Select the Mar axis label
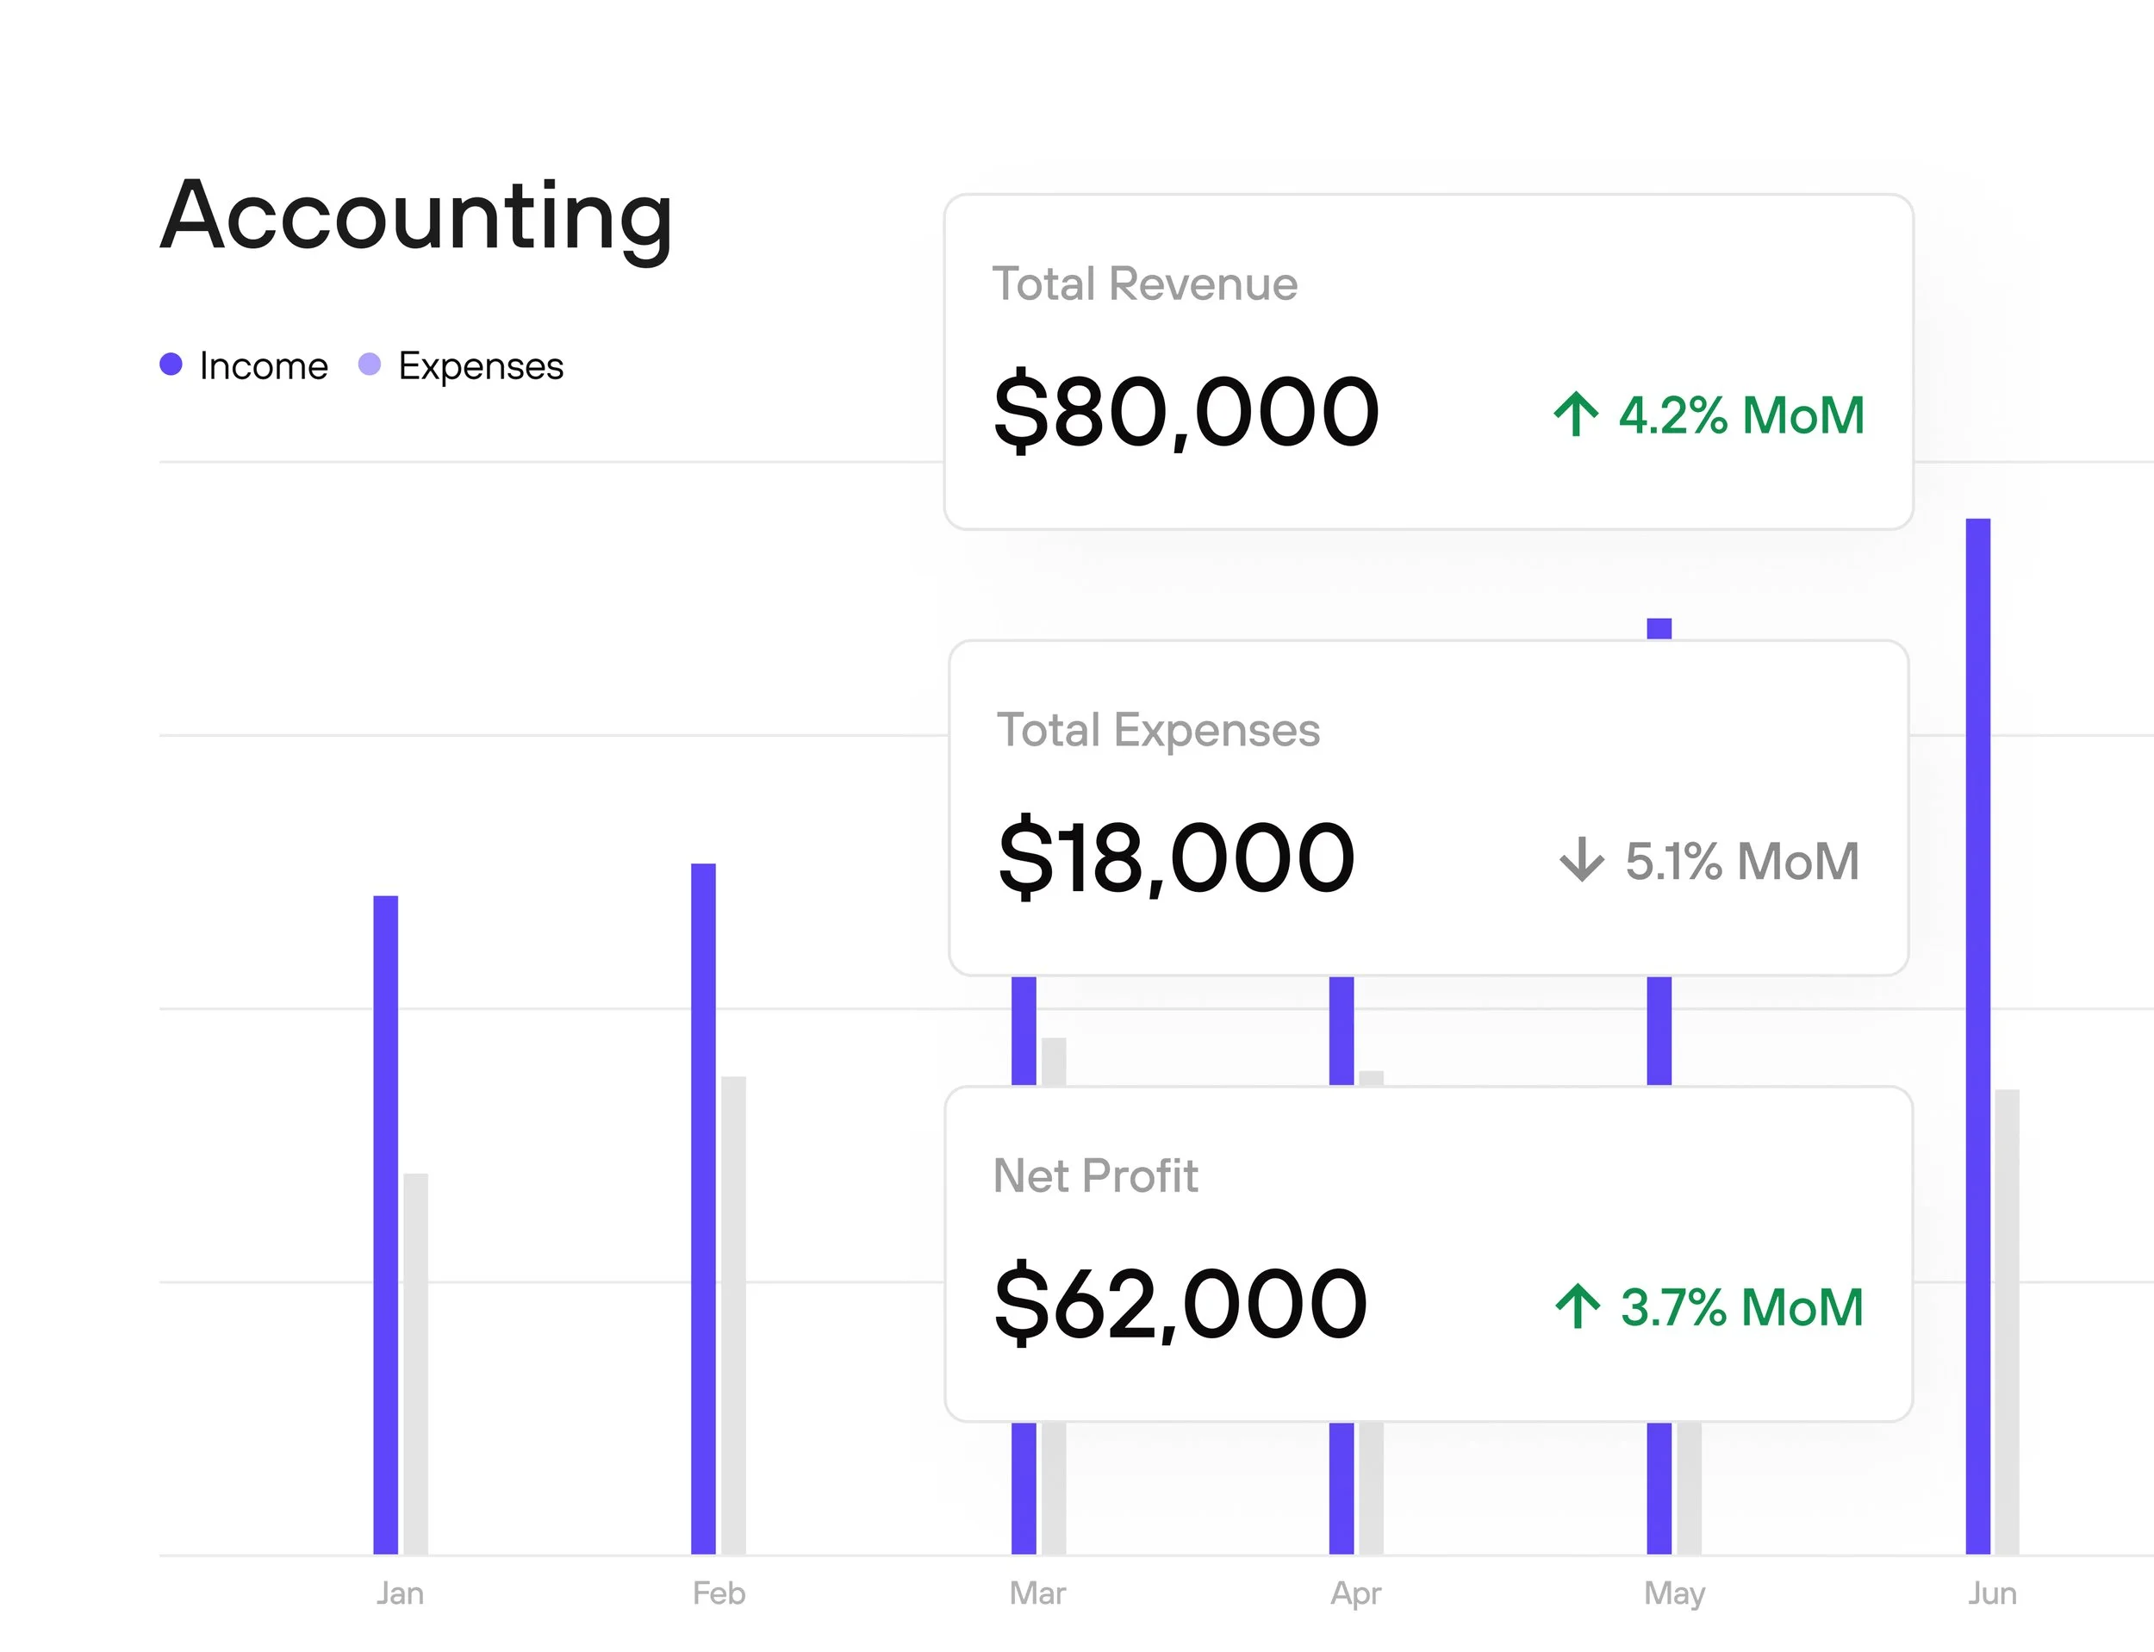This screenshot has height=1652, width=2154. click(1037, 1593)
